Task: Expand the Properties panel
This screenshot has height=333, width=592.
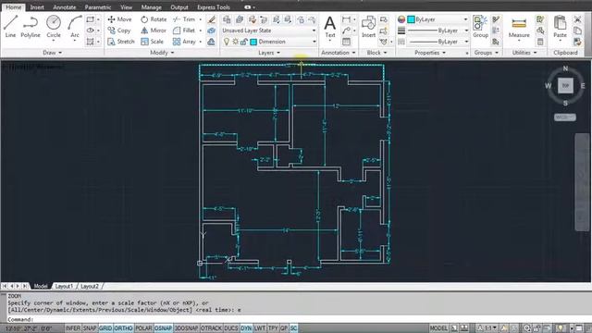Action: coord(430,53)
